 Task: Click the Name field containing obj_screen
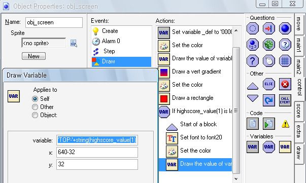54,23
